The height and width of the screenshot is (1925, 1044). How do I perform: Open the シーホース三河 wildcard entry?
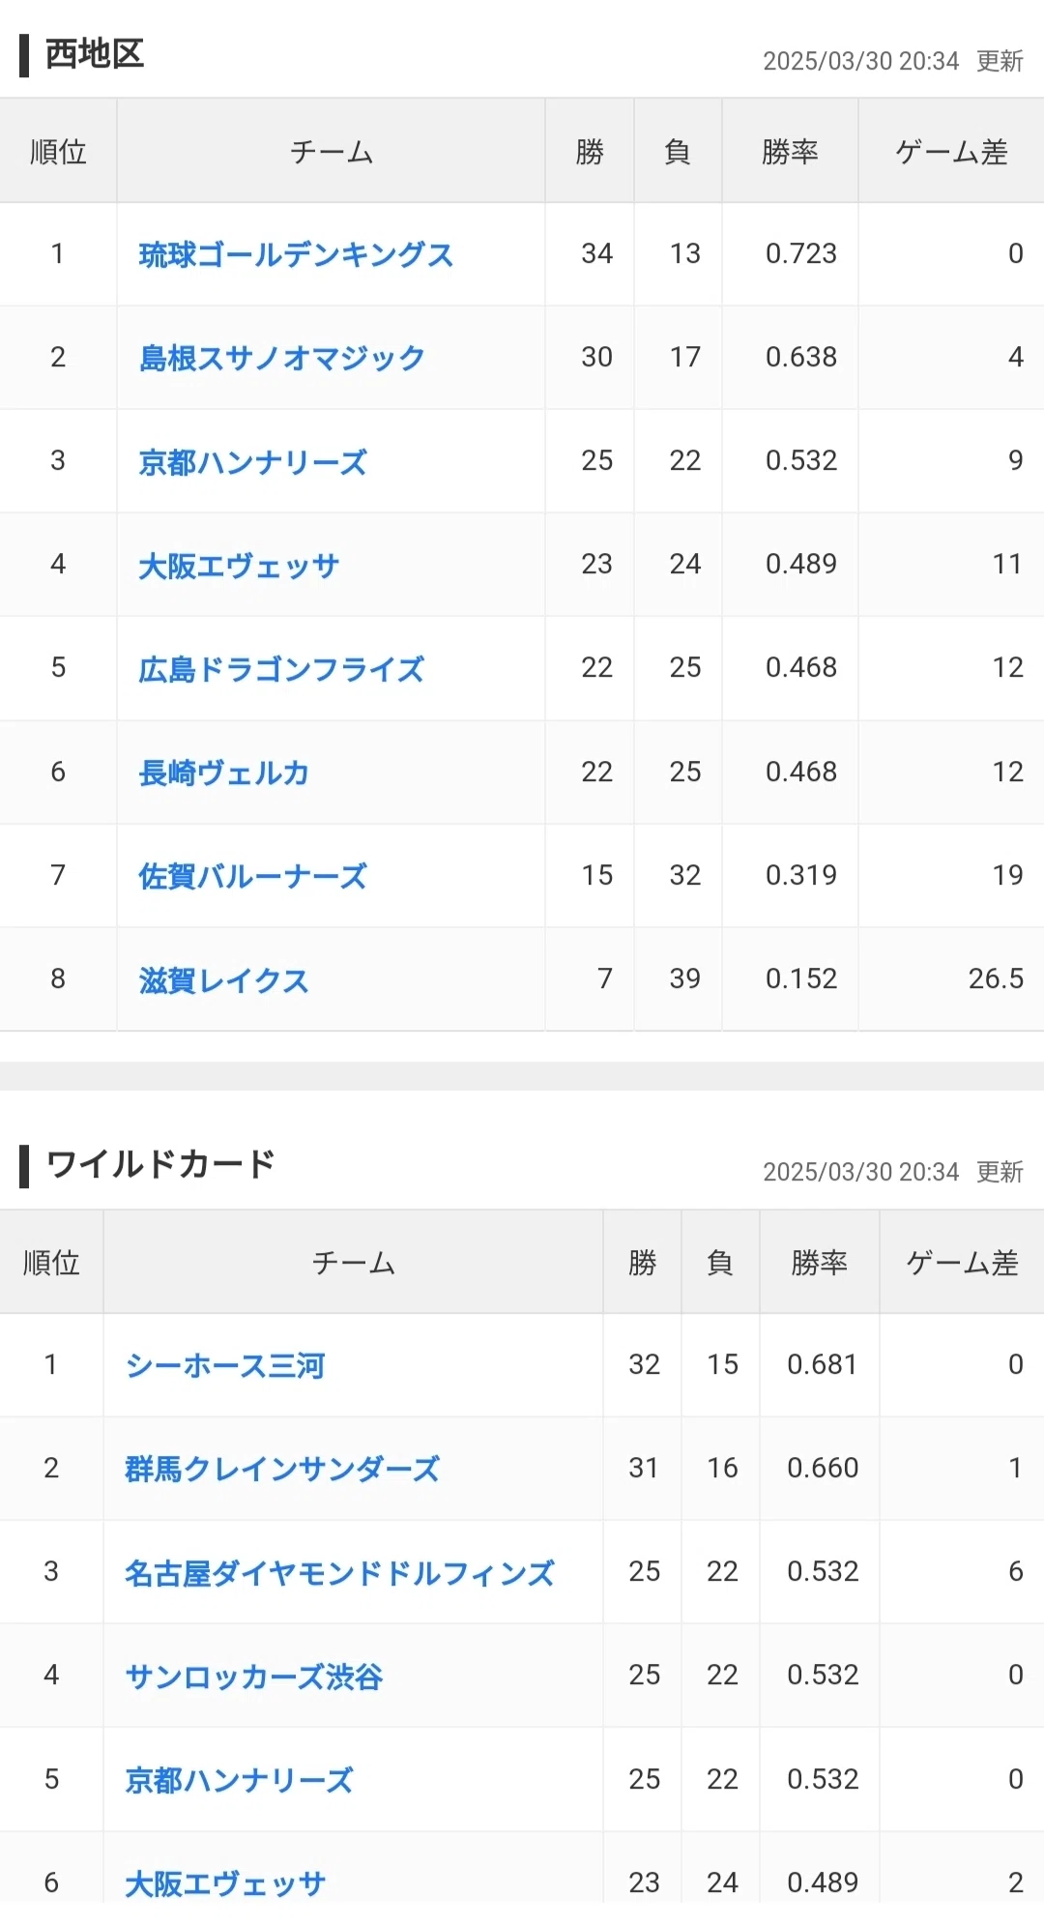tap(225, 1365)
